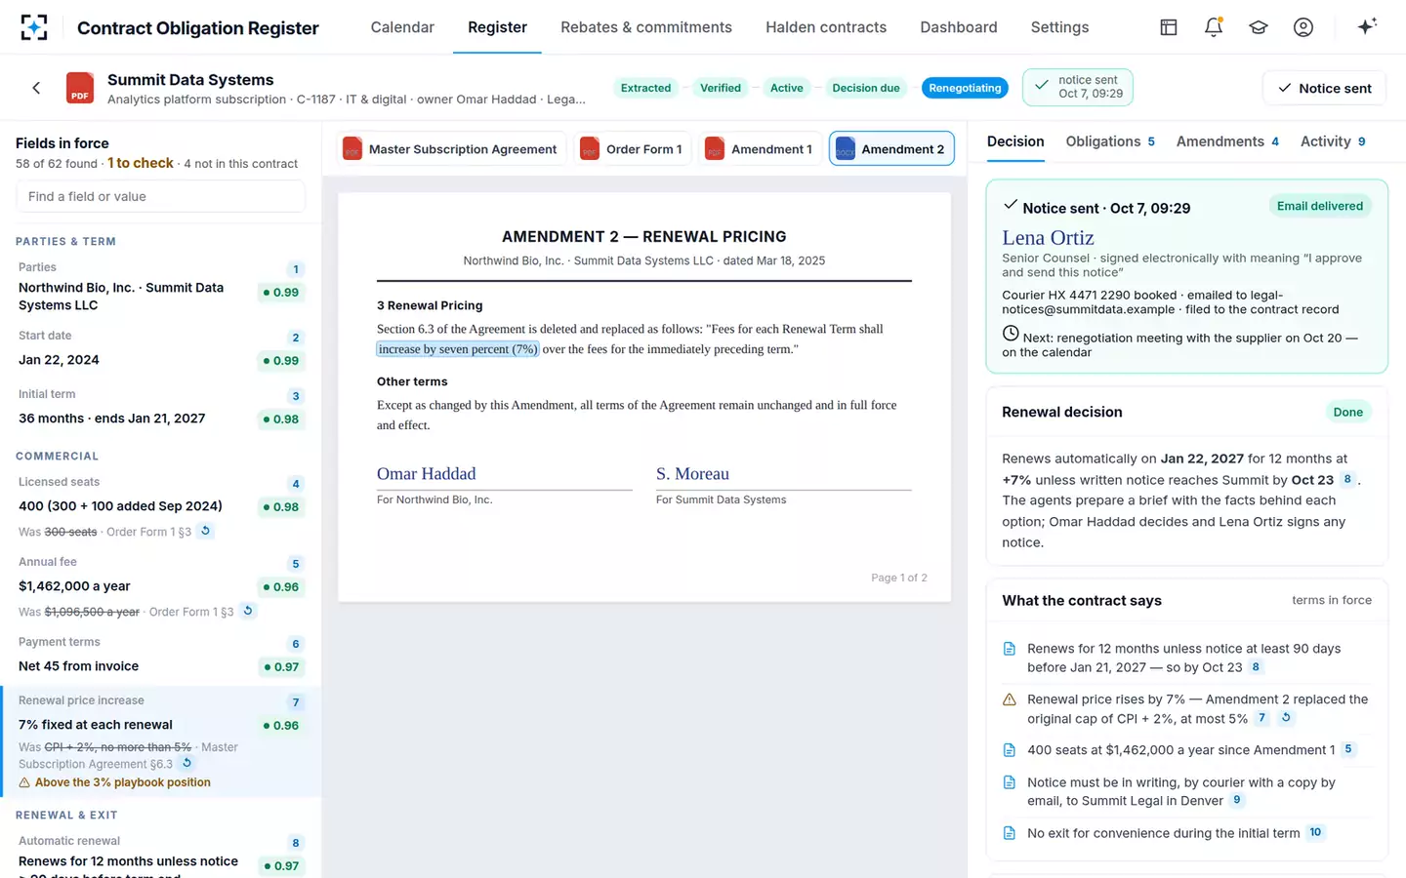
Task: Select the Annual fee field $1,462,000 a year
Action: (x=161, y=586)
